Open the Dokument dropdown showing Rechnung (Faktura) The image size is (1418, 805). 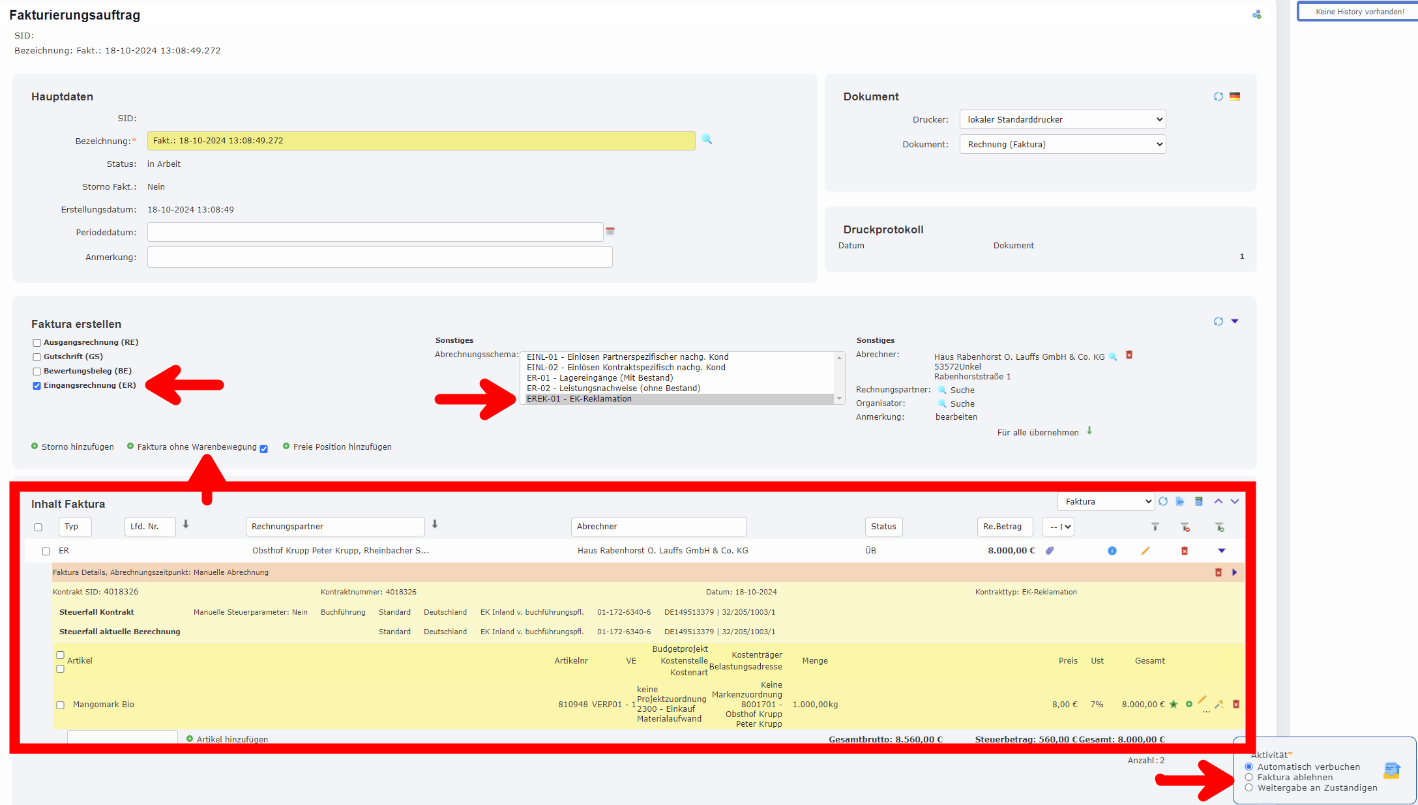tap(1062, 144)
